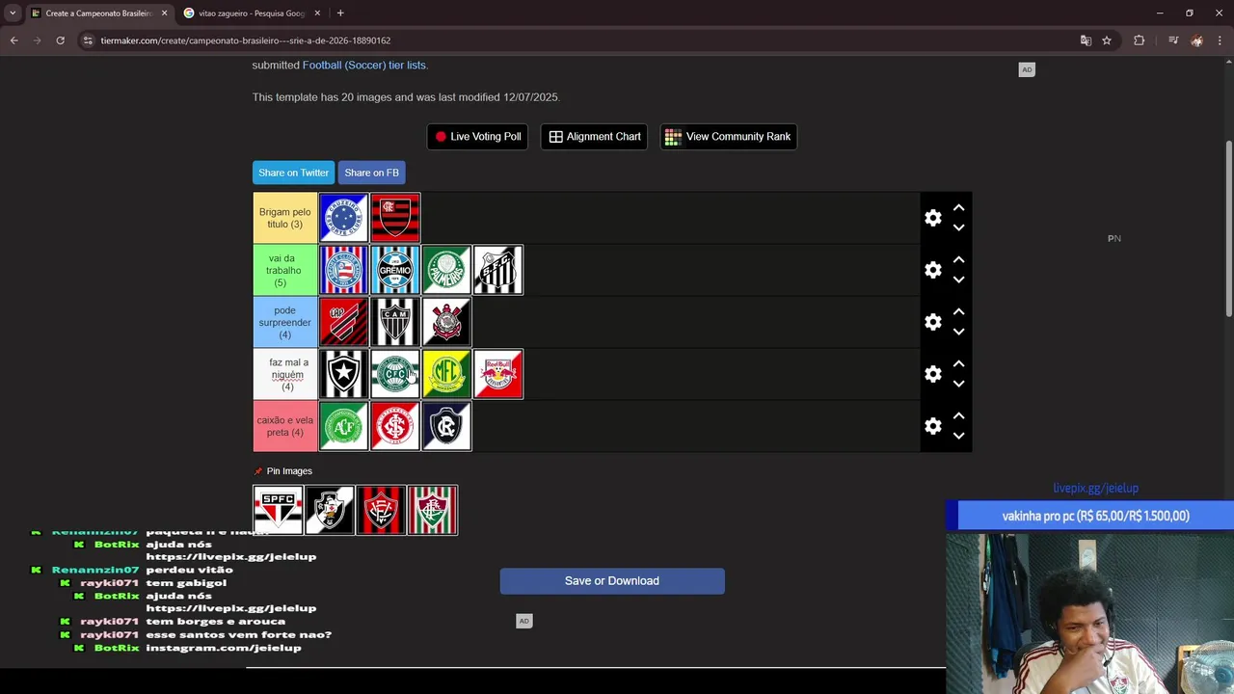Move 'faz mal a niguém' row up
1234x694 pixels.
[x=959, y=364]
